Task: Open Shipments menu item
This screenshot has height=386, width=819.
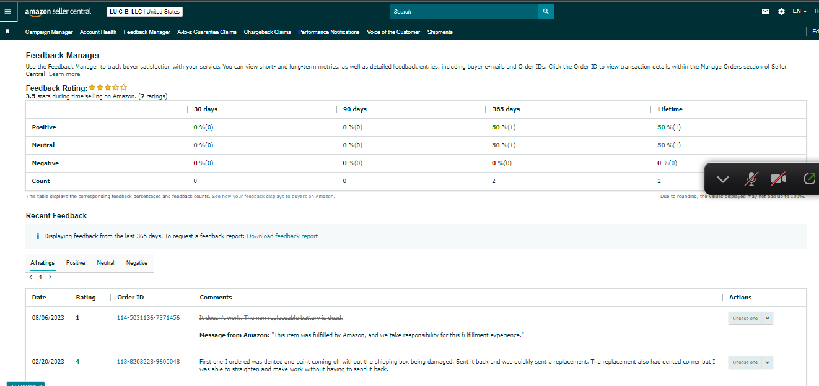Action: [x=440, y=32]
